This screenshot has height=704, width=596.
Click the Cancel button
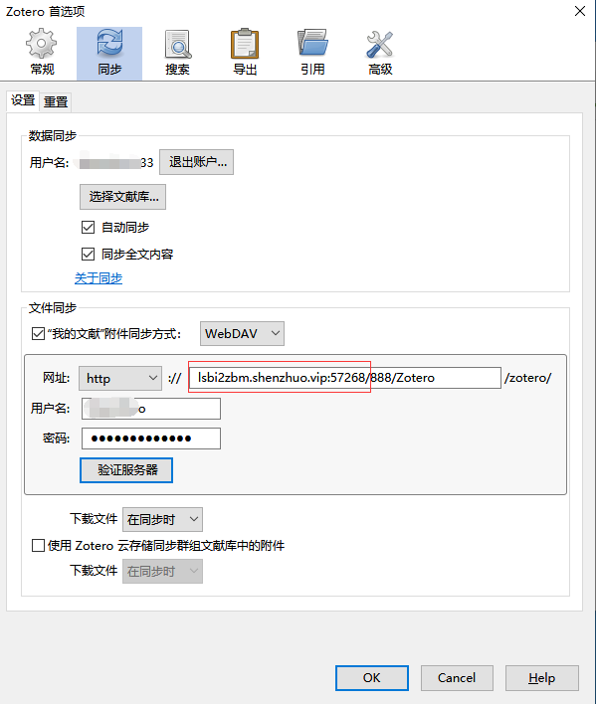coord(457,678)
